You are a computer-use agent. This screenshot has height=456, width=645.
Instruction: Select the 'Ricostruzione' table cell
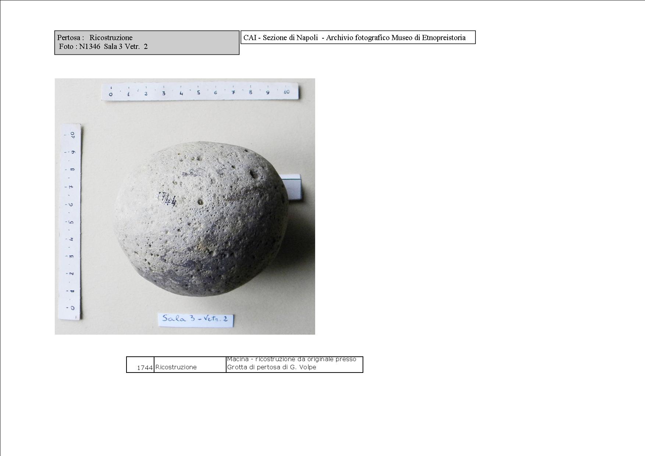tap(190, 364)
